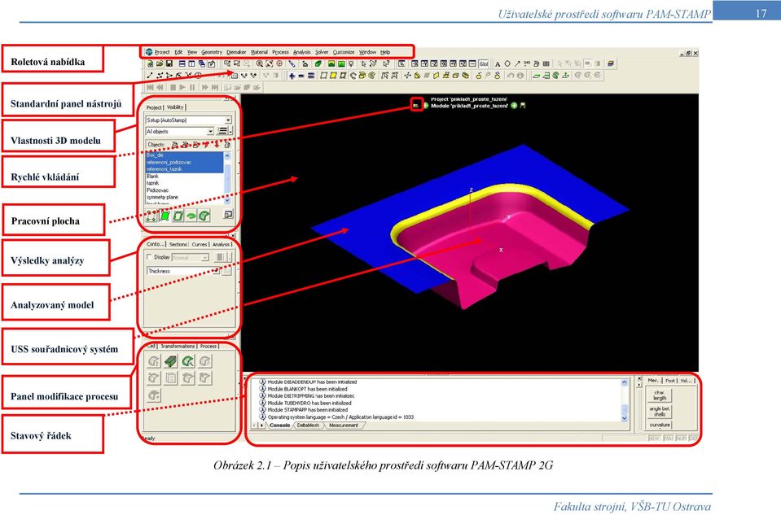Image resolution: width=781 pixels, height=515 pixels.
Task: Open the Diemaker menu
Action: coord(236,52)
